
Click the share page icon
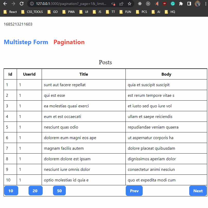(x=121, y=4)
